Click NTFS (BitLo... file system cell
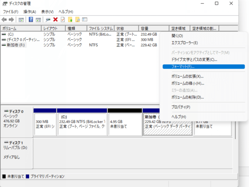Viewport: 249px width, 187px height. point(100,34)
